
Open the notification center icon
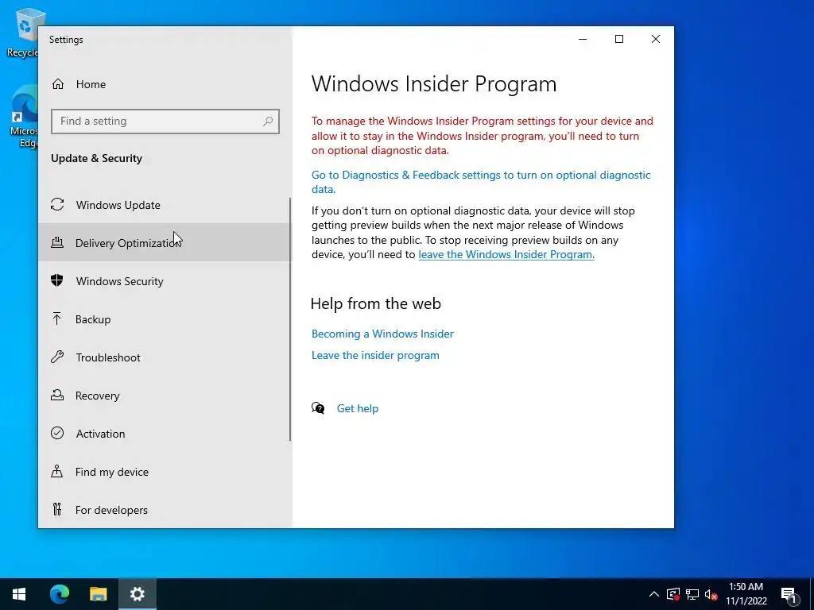tap(789, 594)
